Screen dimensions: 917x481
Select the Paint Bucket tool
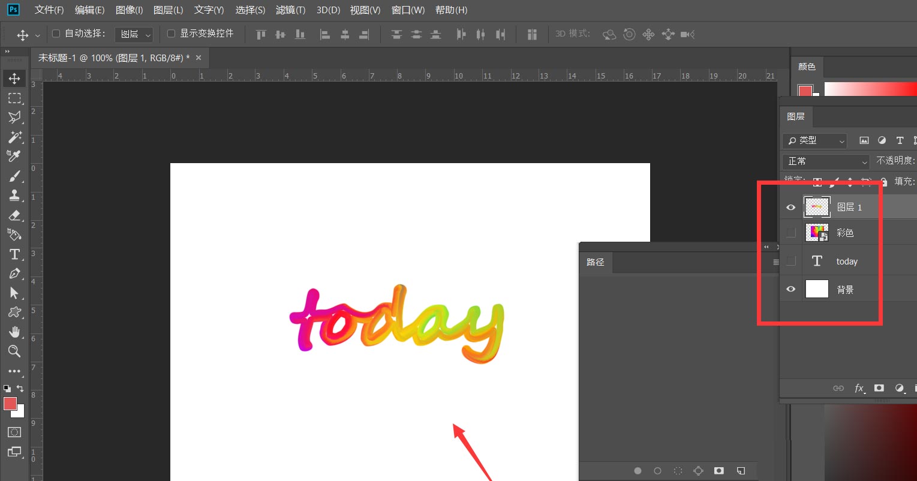tap(14, 234)
